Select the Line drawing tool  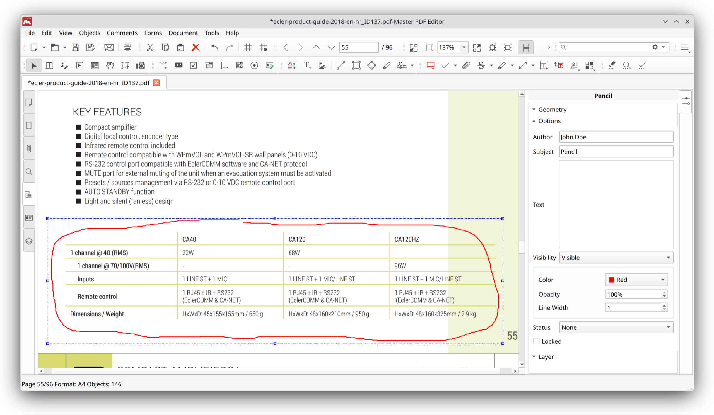pos(341,65)
